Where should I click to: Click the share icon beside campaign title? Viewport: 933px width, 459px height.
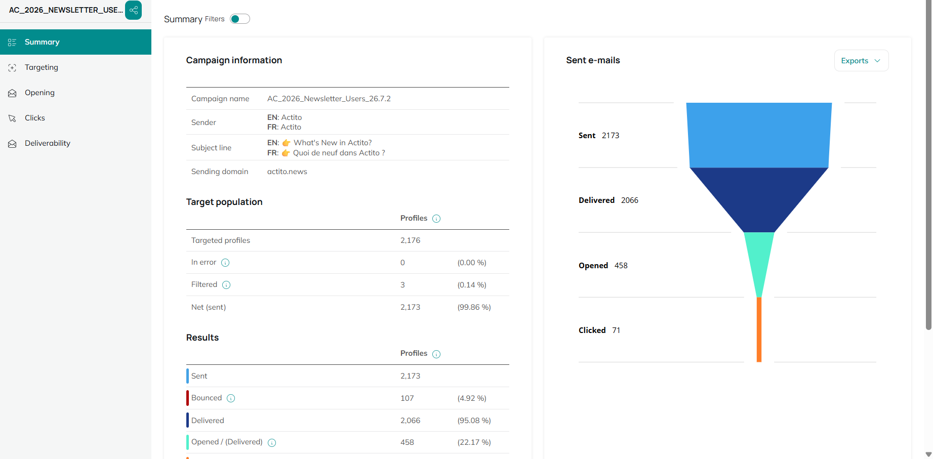tap(134, 10)
